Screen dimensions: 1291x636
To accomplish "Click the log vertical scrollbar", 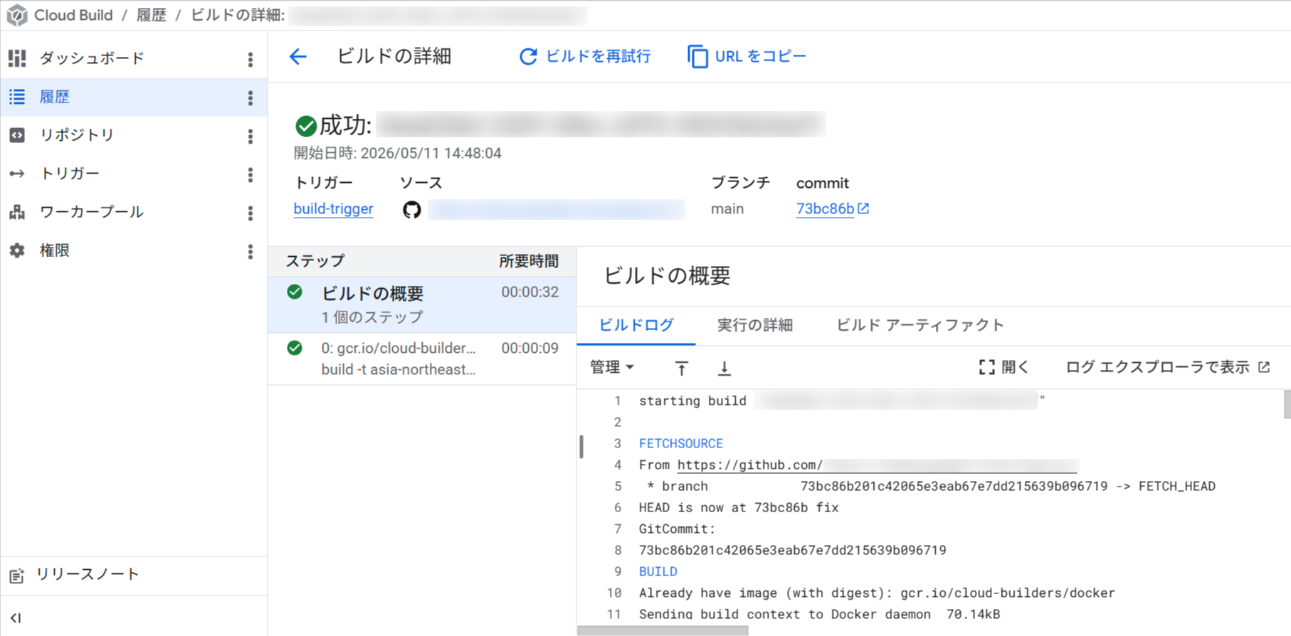I will pyautogui.click(x=1287, y=405).
